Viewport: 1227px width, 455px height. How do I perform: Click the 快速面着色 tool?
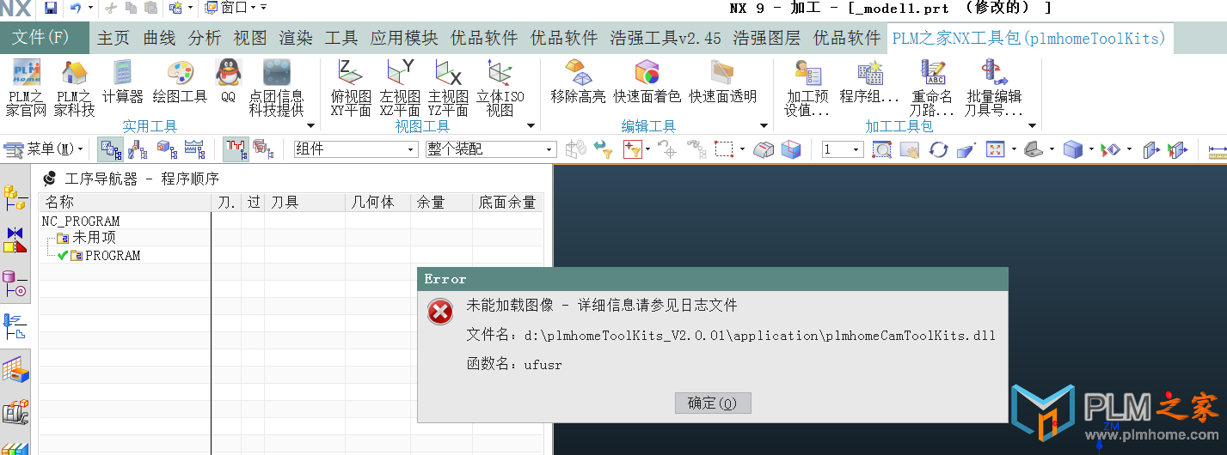[x=647, y=82]
